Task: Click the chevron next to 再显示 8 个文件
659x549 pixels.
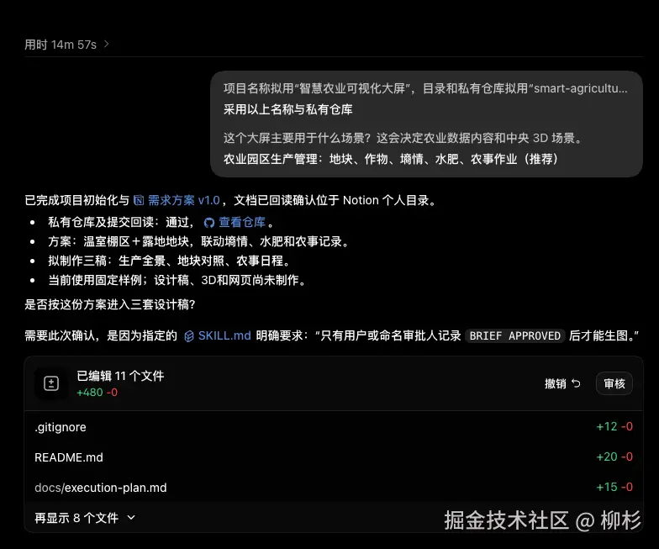Action: pyautogui.click(x=131, y=518)
